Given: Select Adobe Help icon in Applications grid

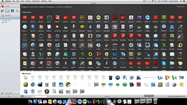Looking at the screenshot, I should [131, 17].
